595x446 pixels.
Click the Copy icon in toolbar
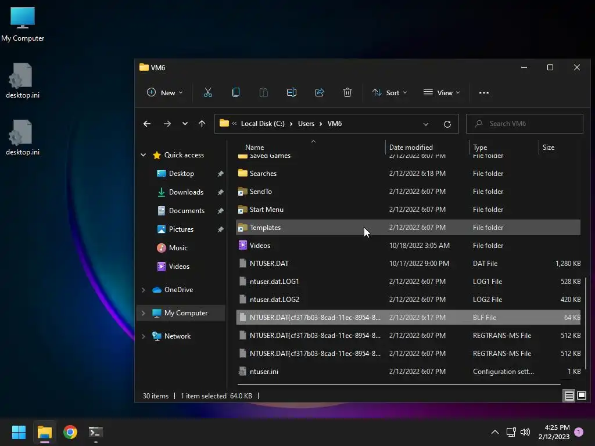[x=236, y=92]
